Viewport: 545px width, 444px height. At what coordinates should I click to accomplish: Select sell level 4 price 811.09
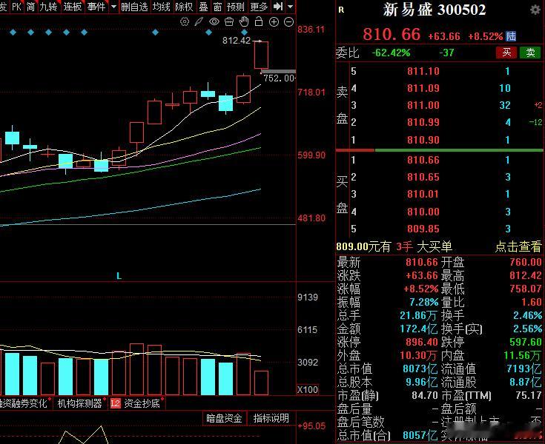pos(423,88)
